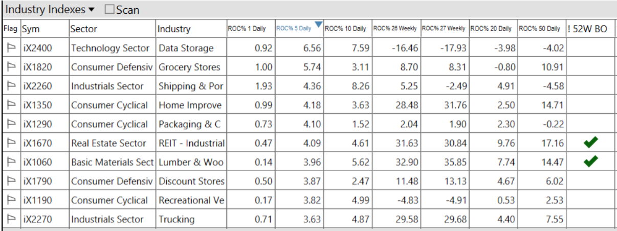
Task: Click the 52W BO checkmark for iX1060
Action: [x=591, y=162]
